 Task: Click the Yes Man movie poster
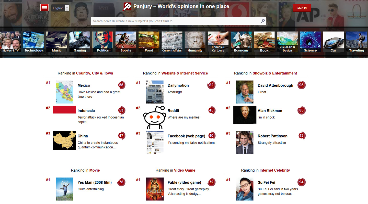[65, 189]
